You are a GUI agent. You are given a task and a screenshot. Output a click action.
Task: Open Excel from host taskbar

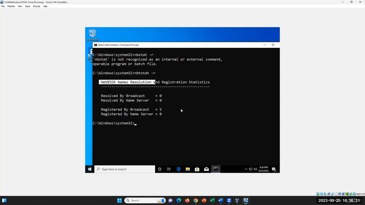[x=212, y=200]
